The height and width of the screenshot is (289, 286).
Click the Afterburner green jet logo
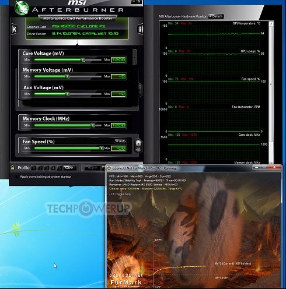pos(22,8)
